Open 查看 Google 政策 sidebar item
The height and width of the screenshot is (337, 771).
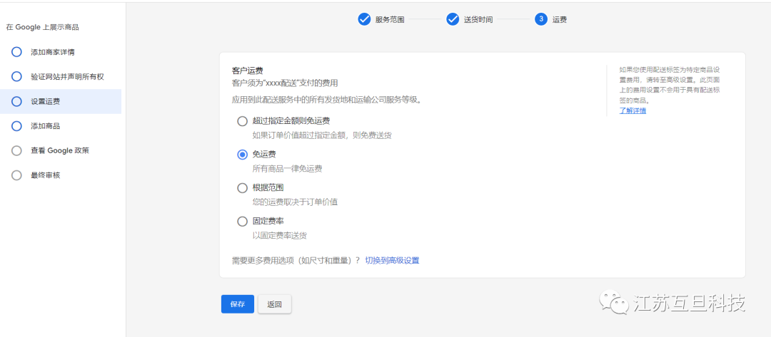[x=60, y=150]
